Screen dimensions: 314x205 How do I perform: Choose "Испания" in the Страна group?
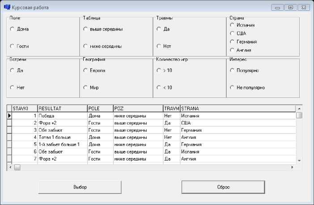[232, 25]
